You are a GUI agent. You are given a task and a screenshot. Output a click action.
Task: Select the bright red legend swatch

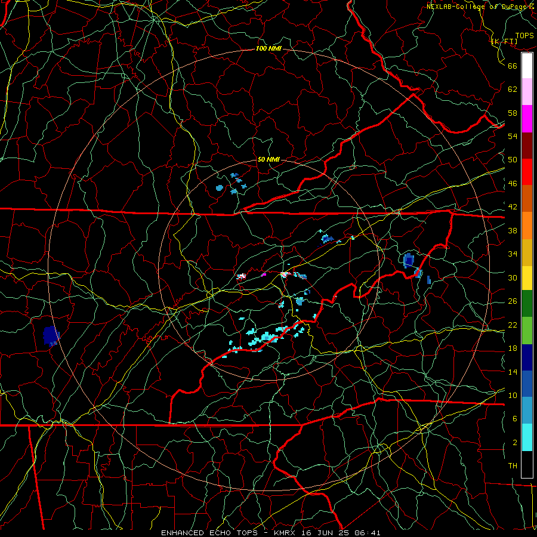[527, 172]
